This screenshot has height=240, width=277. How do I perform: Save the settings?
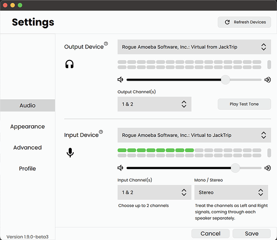click(x=251, y=233)
